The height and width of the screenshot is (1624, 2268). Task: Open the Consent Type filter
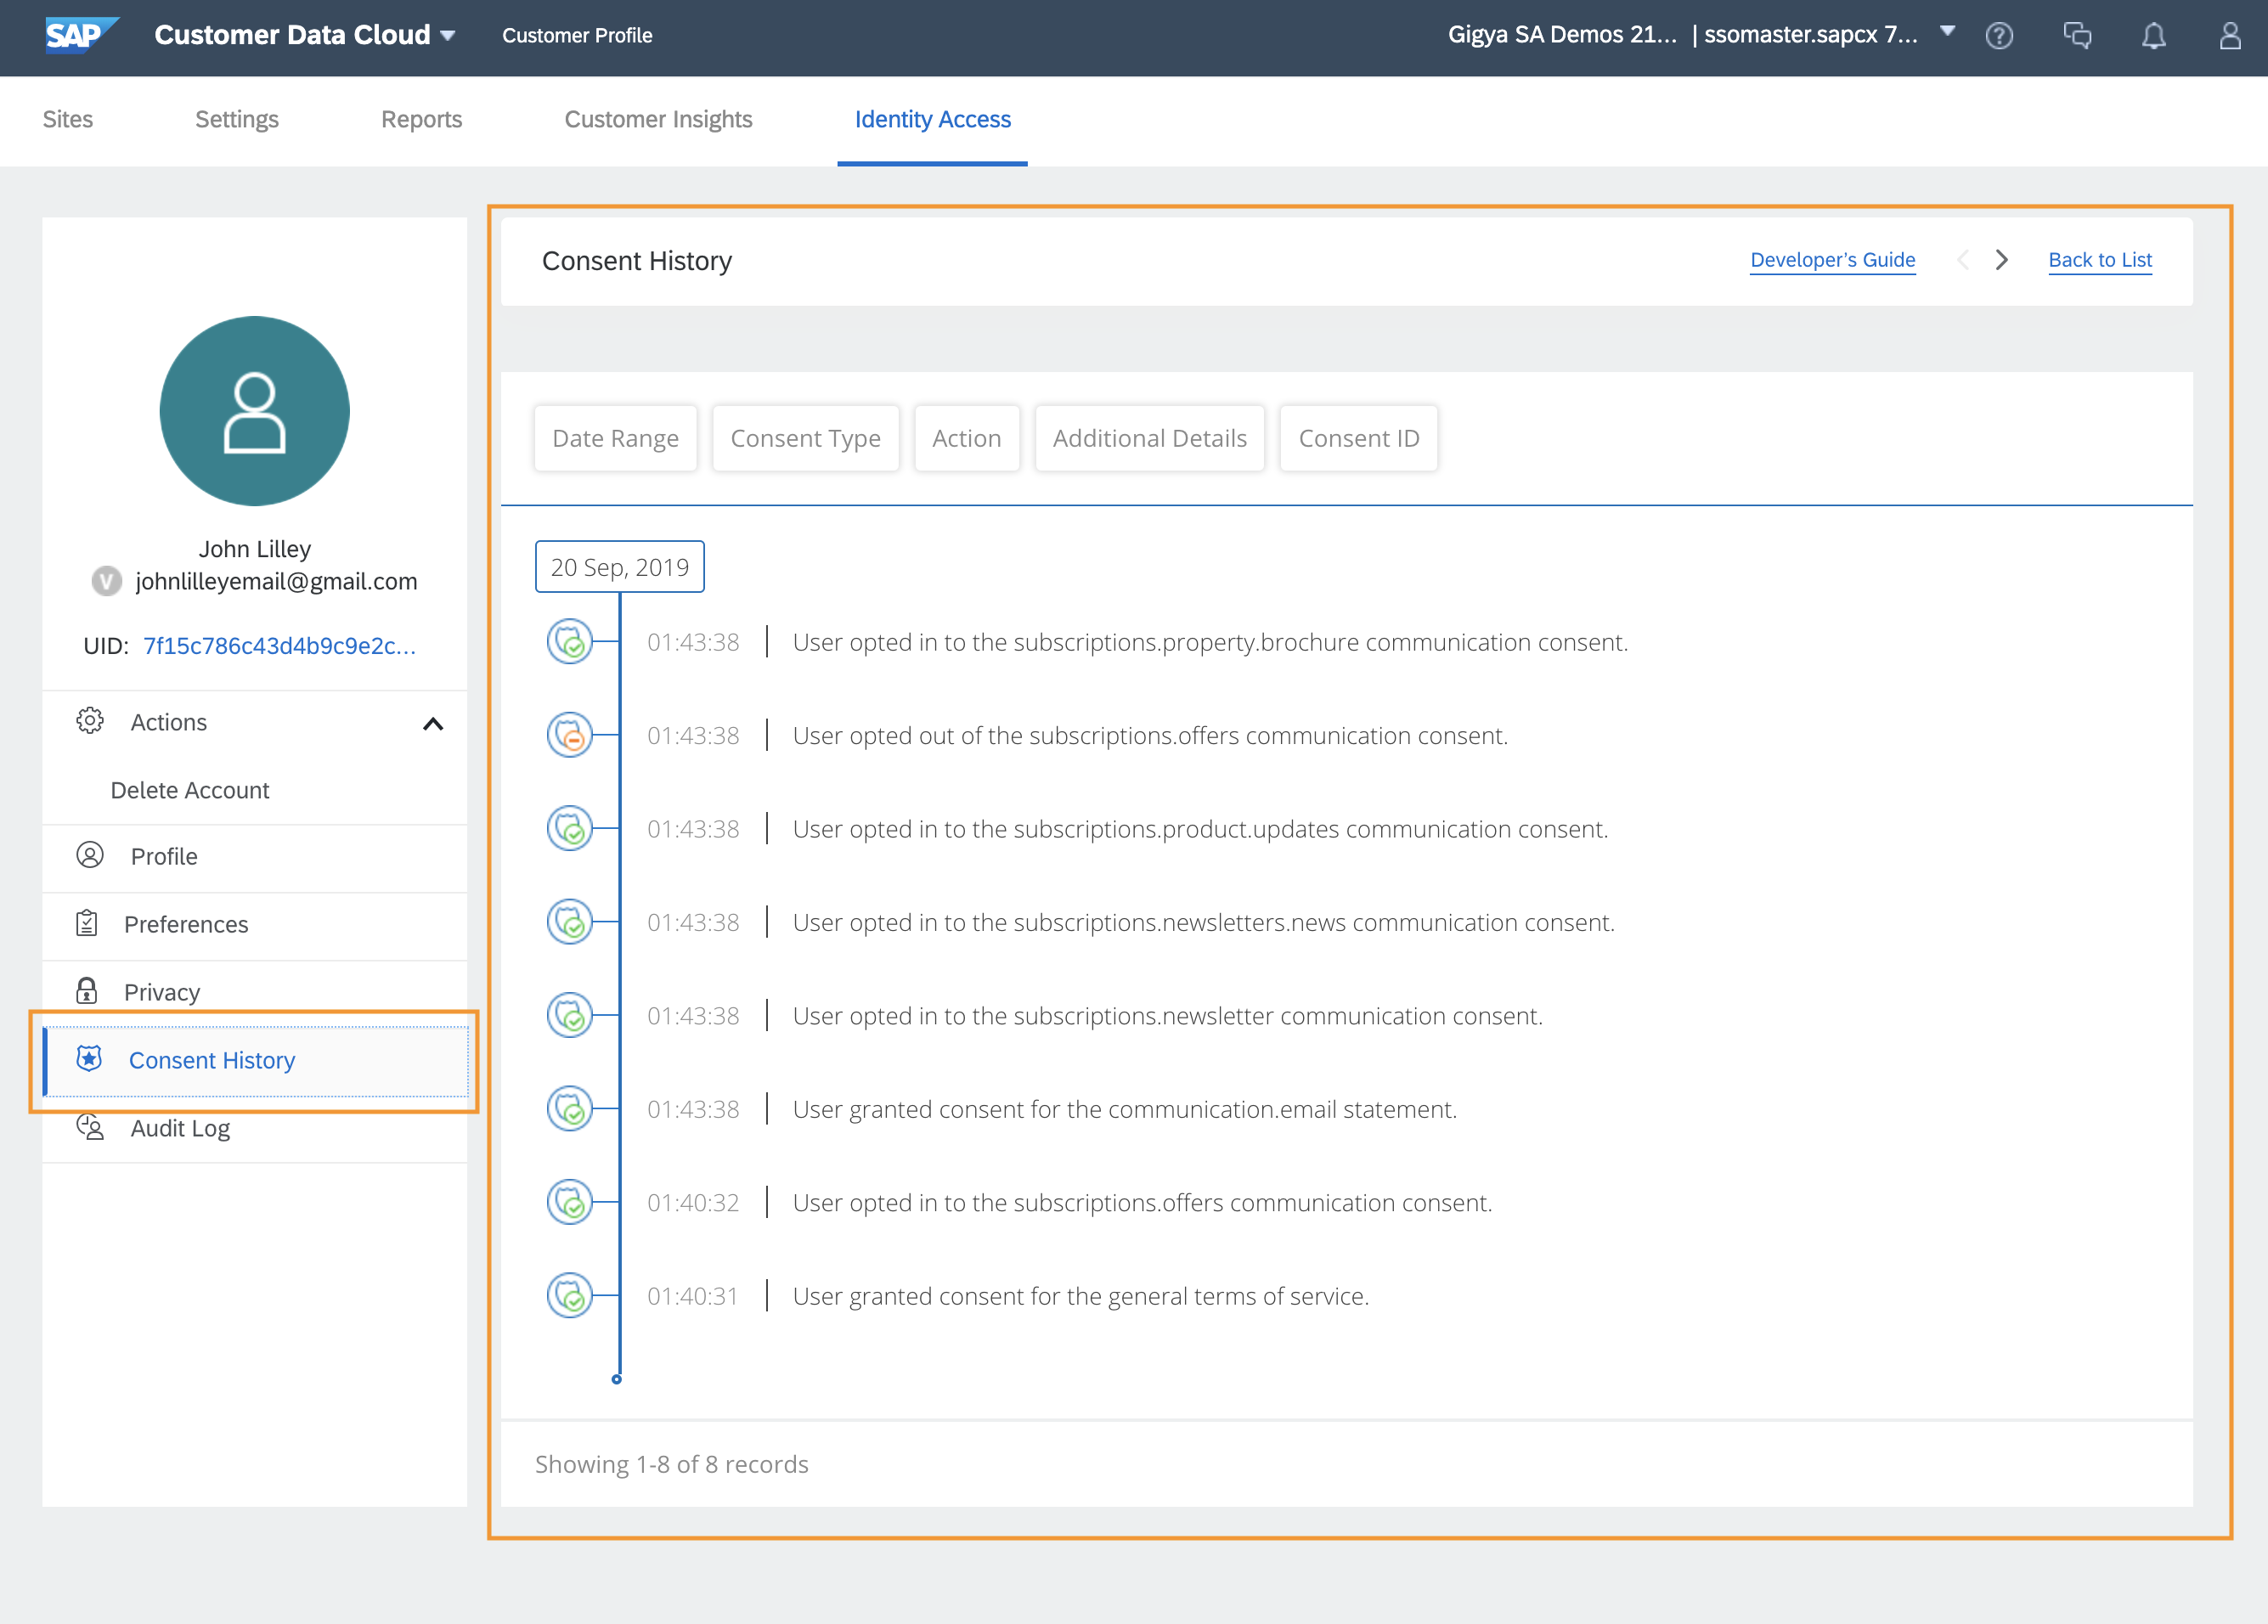[805, 438]
